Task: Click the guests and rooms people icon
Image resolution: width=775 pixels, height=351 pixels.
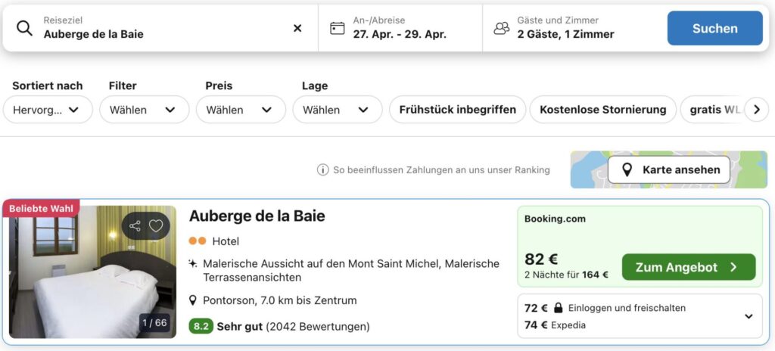Action: [x=501, y=28]
